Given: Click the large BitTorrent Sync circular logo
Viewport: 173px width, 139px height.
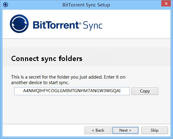Looking at the screenshot, I should [x=19, y=24].
